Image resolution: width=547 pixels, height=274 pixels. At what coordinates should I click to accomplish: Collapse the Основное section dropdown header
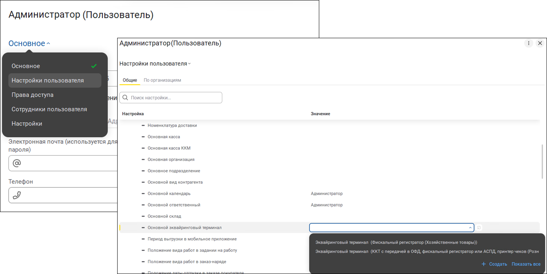click(29, 43)
